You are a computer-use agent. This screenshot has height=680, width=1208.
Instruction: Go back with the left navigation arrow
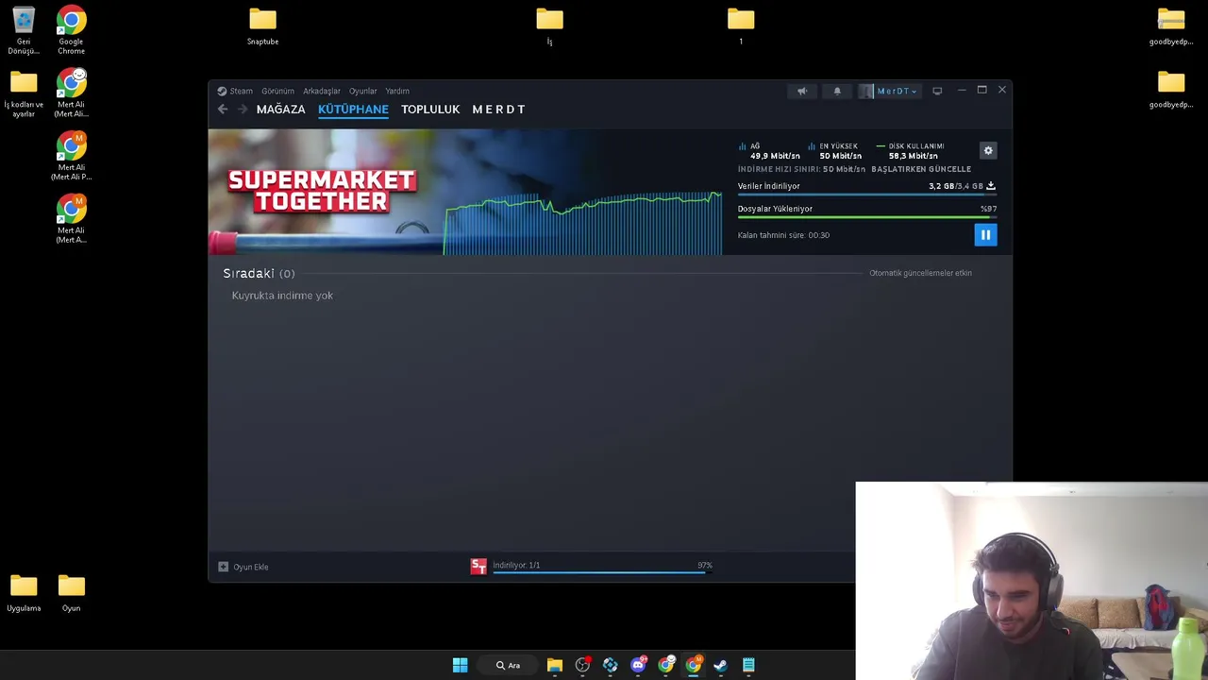click(x=223, y=110)
